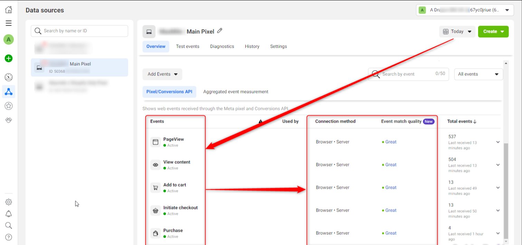This screenshot has width=522, height=245.
Task: Click the 537 total events value
Action: 452,136
